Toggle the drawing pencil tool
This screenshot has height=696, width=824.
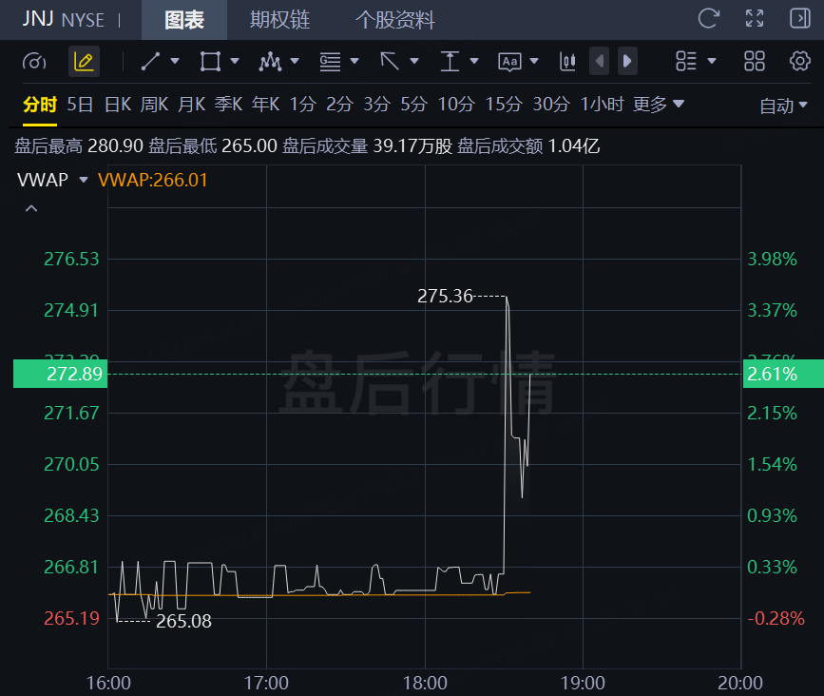coord(84,62)
